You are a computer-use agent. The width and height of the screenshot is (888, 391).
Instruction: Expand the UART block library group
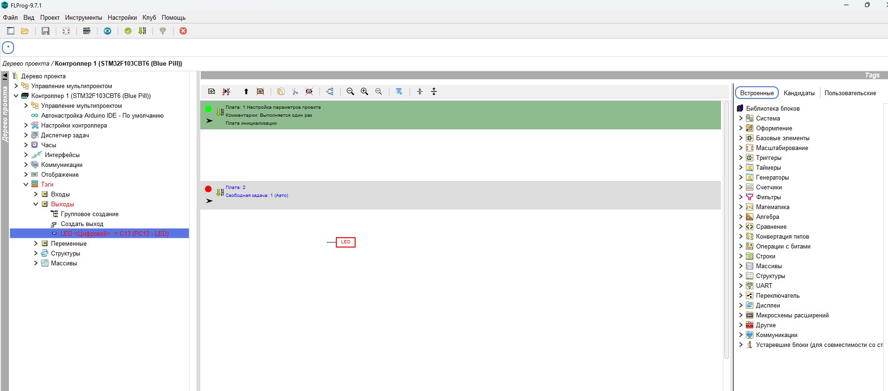click(x=741, y=286)
